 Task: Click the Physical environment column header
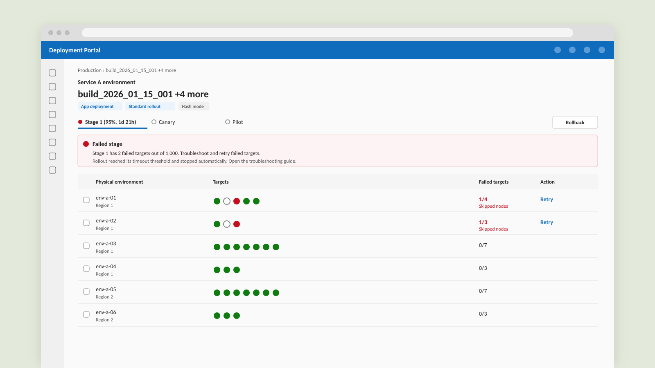120,182
